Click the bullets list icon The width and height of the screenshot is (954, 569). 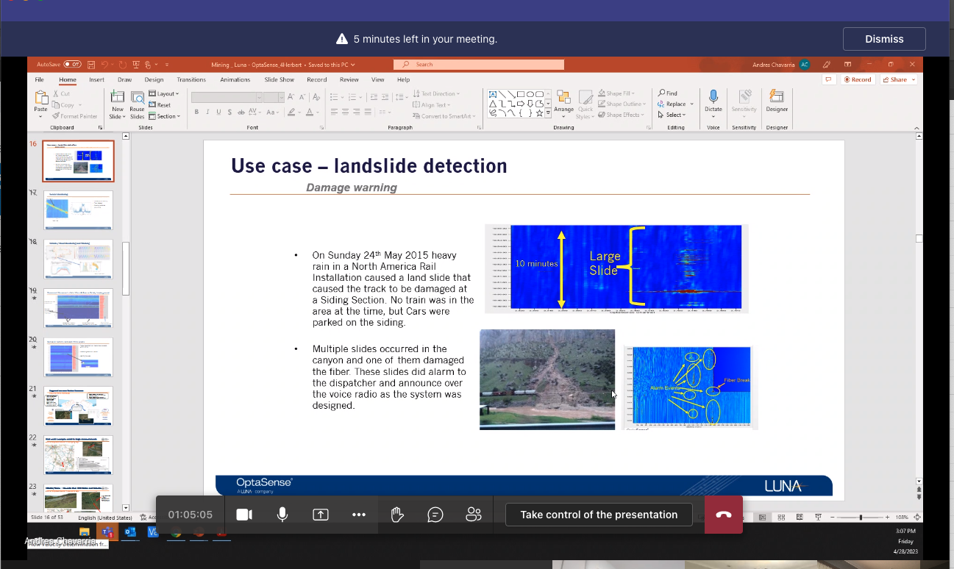[333, 97]
